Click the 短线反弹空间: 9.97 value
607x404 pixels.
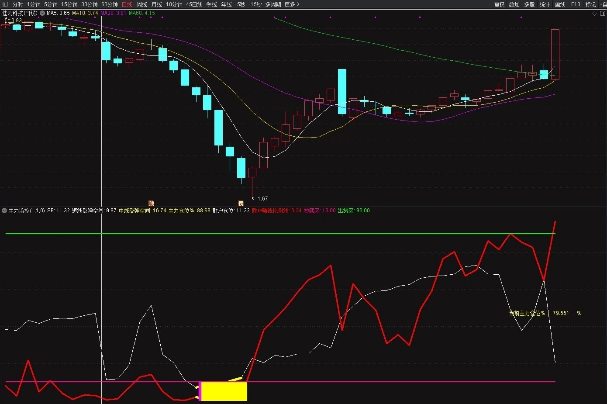tap(94, 211)
